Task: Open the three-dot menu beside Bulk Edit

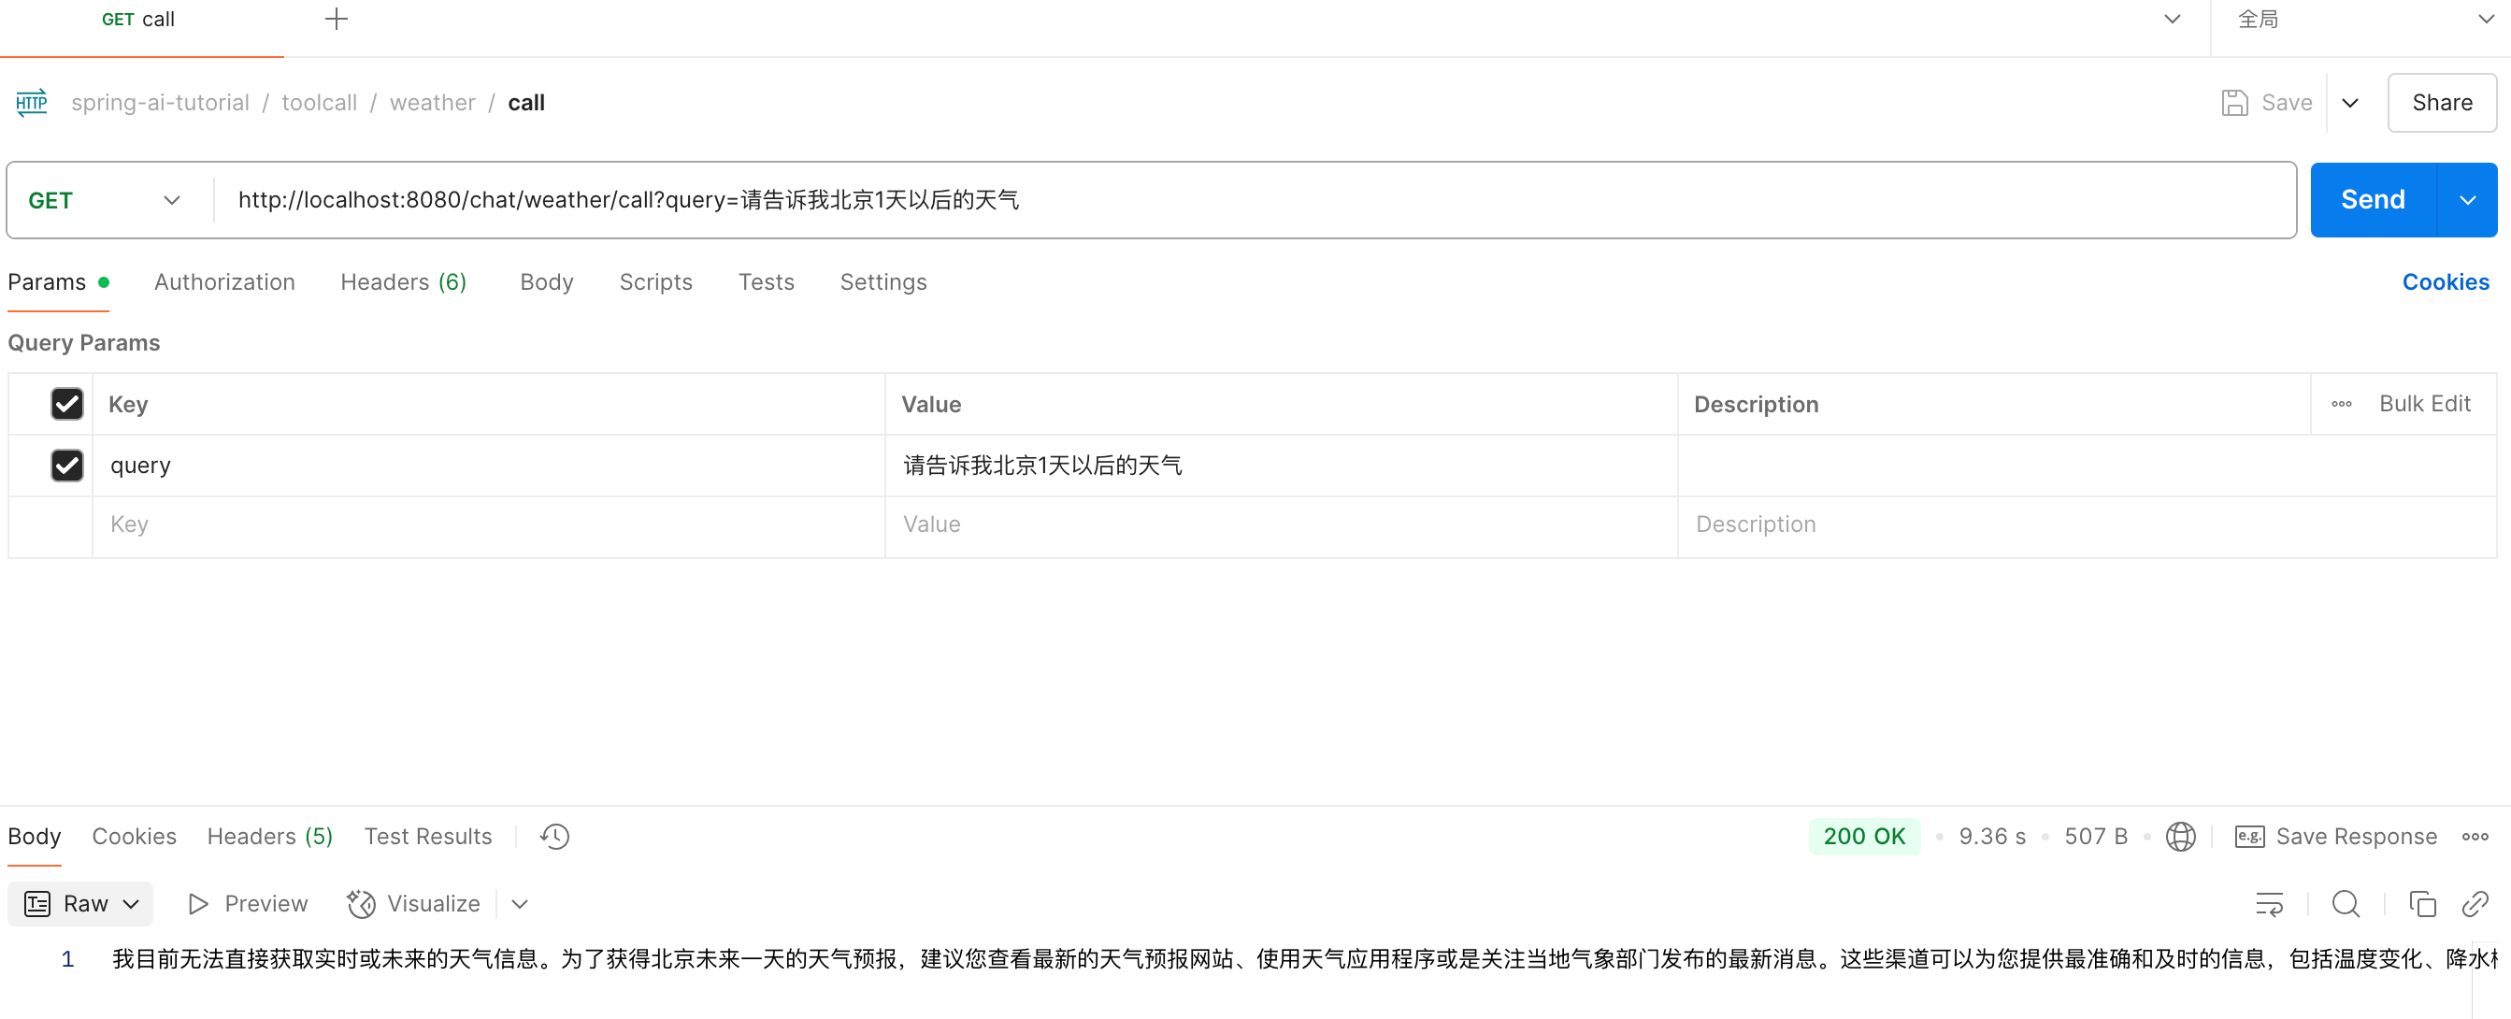Action: (2342, 404)
